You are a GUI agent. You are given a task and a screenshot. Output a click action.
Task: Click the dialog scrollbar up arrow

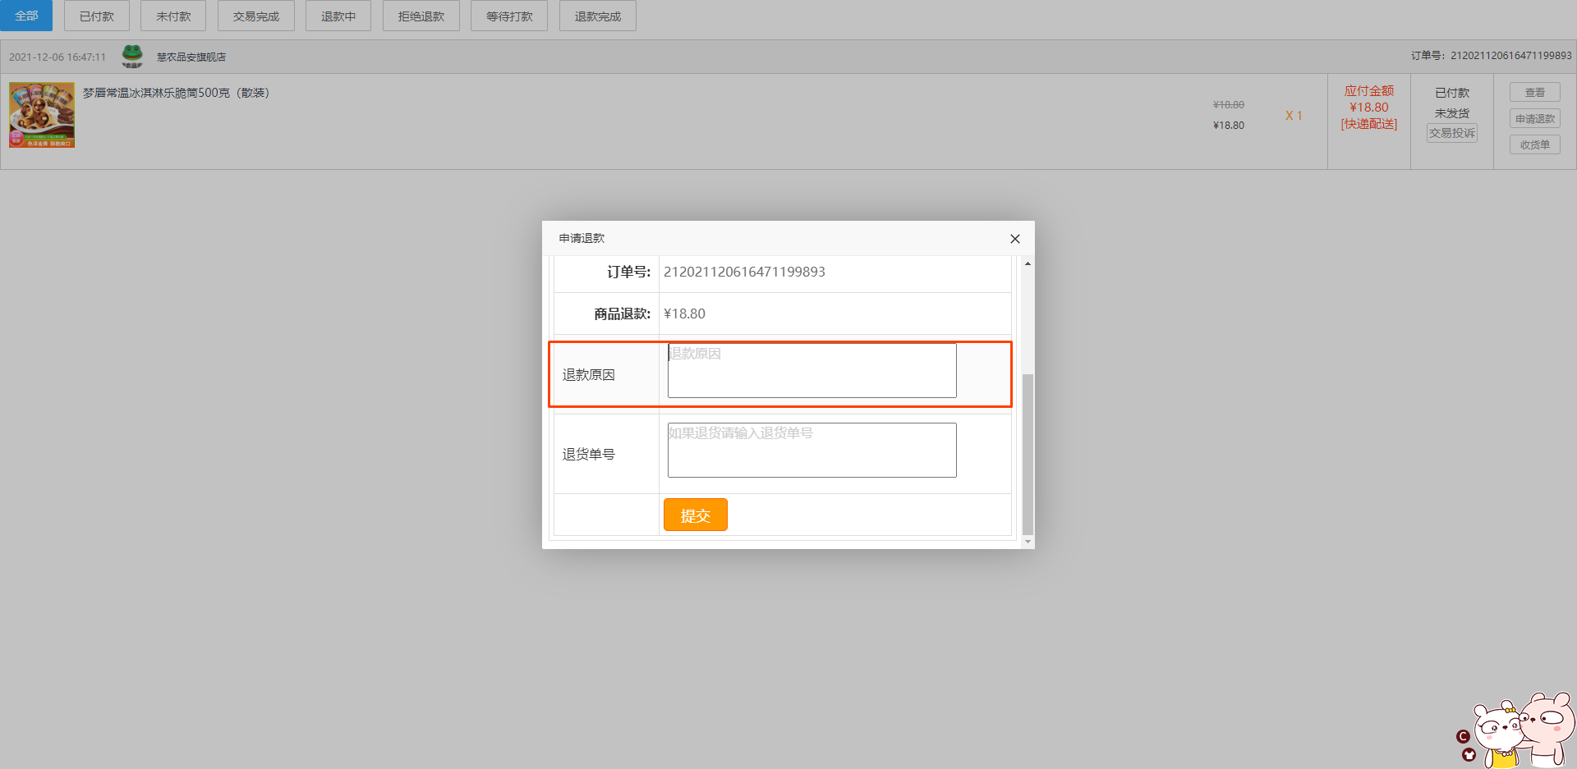1028,263
